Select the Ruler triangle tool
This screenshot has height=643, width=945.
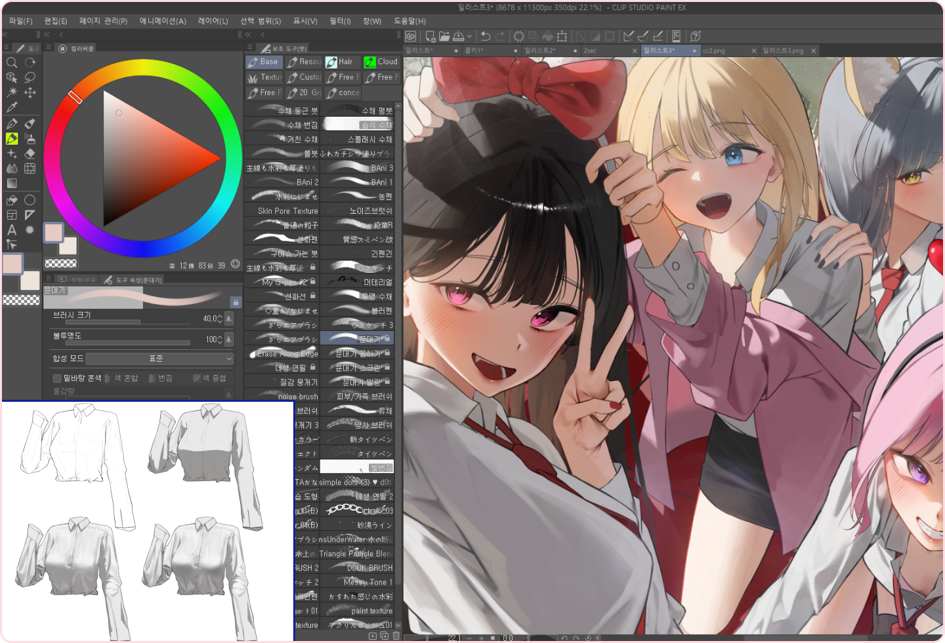(30, 215)
